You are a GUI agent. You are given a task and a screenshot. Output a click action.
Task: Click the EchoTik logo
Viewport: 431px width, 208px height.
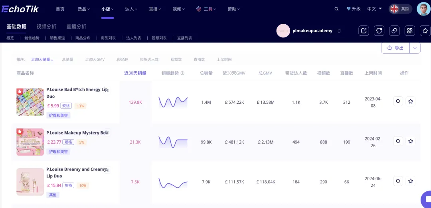(x=20, y=9)
